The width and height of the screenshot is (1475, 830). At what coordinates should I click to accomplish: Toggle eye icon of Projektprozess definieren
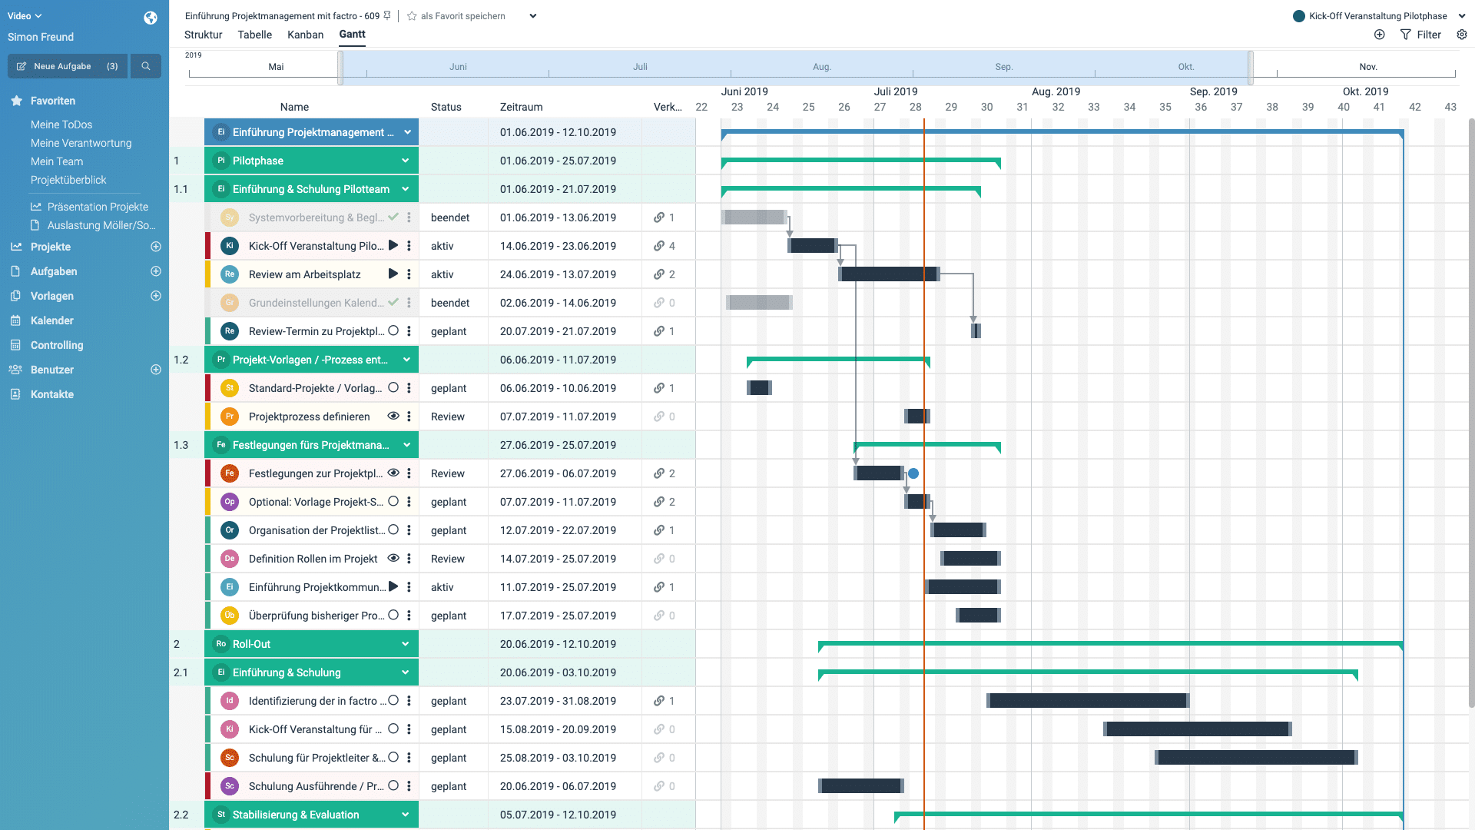click(393, 416)
